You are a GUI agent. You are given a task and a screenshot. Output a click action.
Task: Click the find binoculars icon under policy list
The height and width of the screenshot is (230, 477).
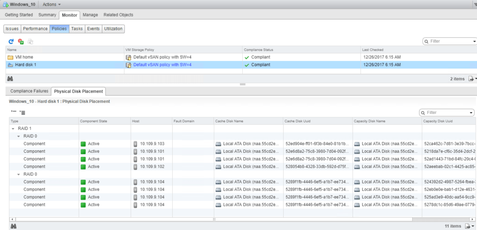point(10,79)
